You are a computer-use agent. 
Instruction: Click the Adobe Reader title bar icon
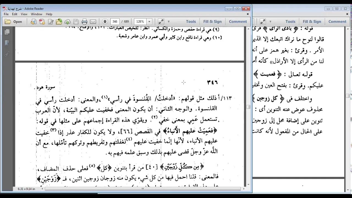coord(5,9)
